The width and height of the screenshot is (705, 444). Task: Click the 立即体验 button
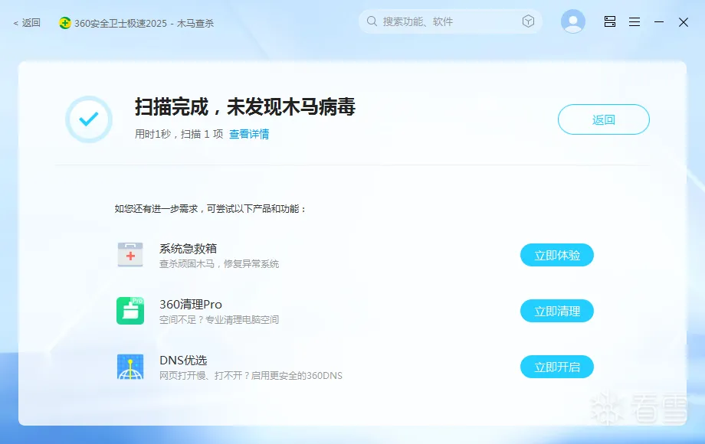[557, 255]
